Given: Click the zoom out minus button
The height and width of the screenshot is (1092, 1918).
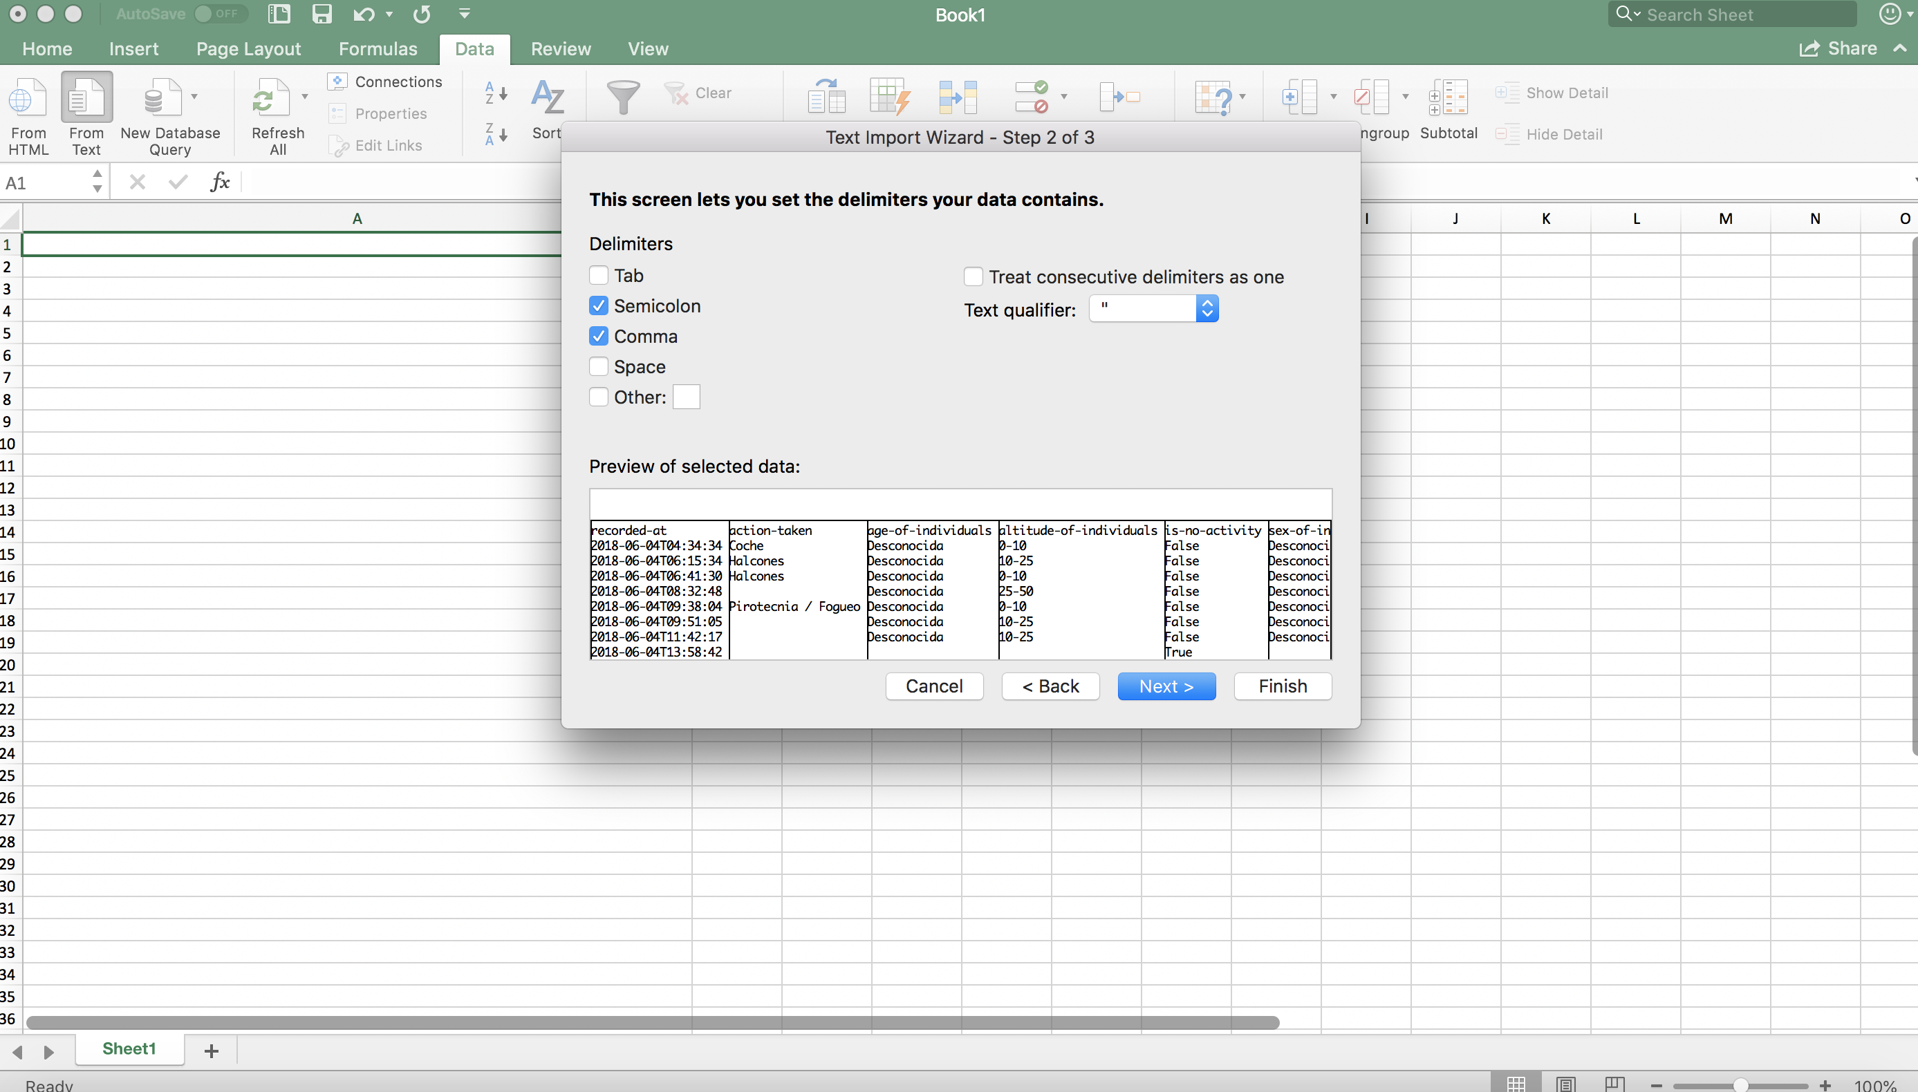Looking at the screenshot, I should tap(1657, 1085).
